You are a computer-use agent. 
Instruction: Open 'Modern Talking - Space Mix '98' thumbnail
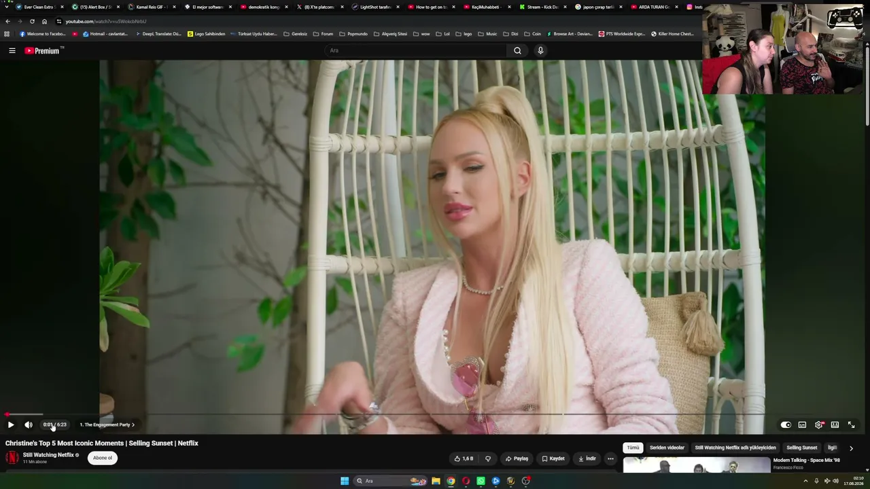(x=697, y=465)
